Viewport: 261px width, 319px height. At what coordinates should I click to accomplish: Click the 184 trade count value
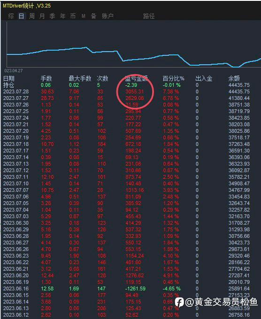tap(101, 144)
